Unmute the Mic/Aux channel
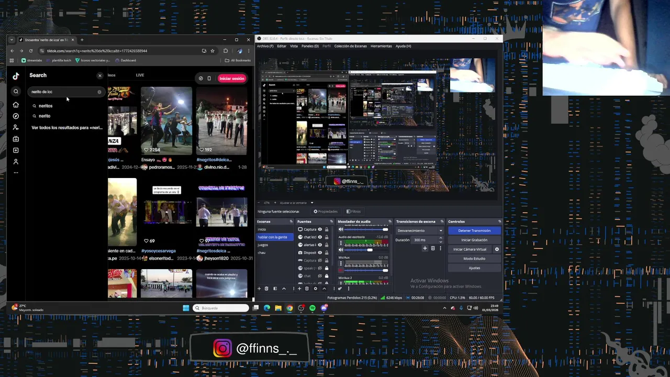The image size is (670, 377). 340,270
